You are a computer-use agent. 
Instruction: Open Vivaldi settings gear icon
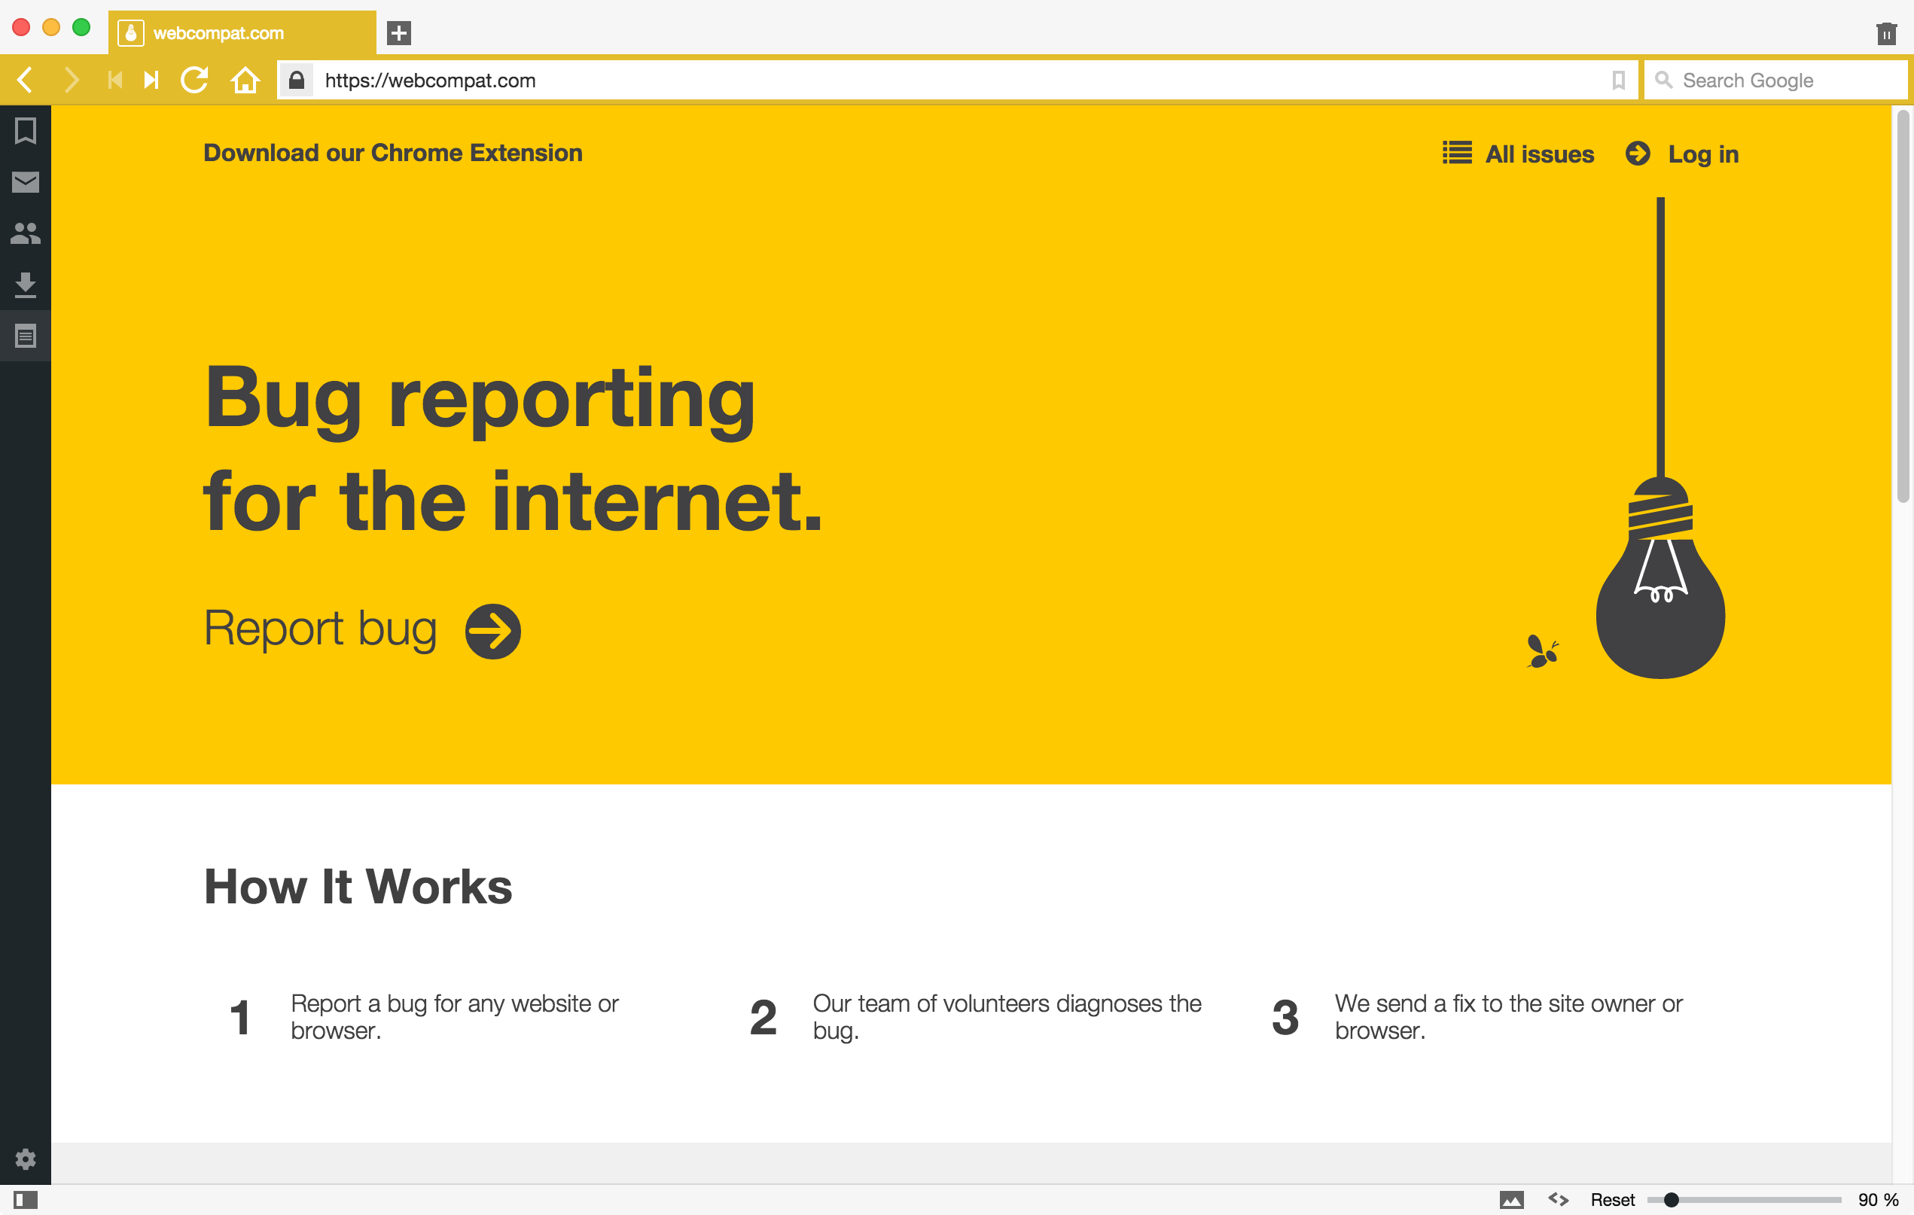tap(26, 1159)
